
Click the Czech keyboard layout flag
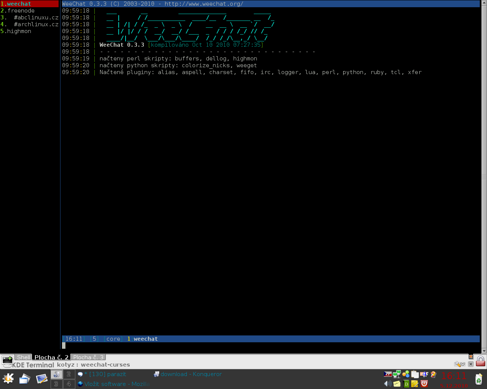388,374
